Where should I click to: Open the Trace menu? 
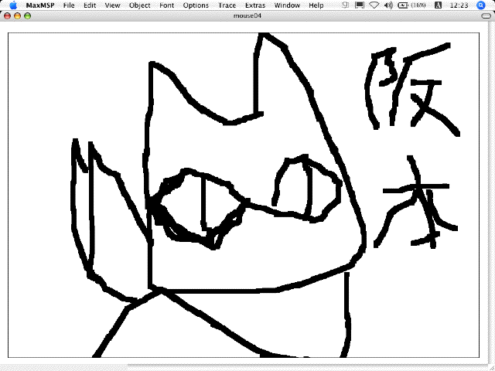tap(227, 5)
